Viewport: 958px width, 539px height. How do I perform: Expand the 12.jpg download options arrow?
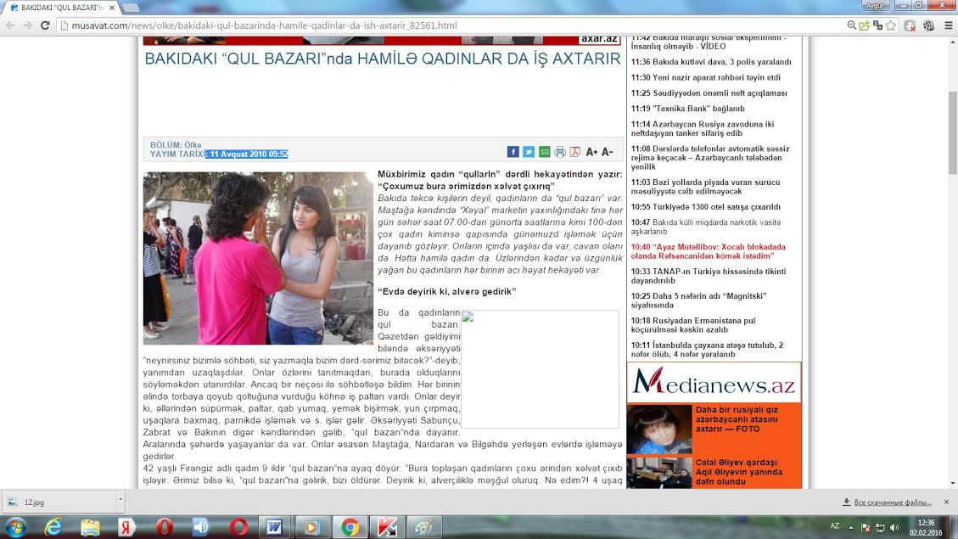click(120, 500)
